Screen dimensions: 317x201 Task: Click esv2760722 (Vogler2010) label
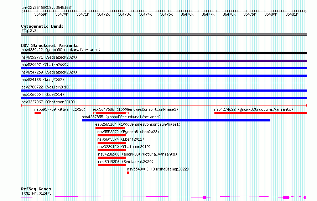tap(46, 87)
